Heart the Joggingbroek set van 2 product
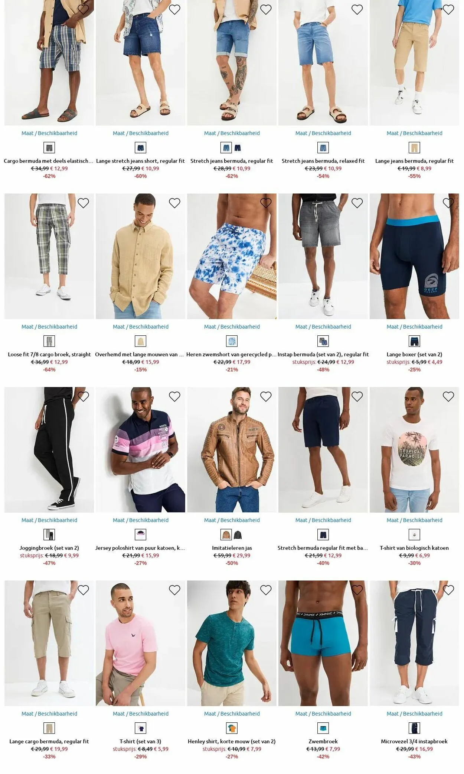This screenshot has height=774, width=464. [83, 397]
